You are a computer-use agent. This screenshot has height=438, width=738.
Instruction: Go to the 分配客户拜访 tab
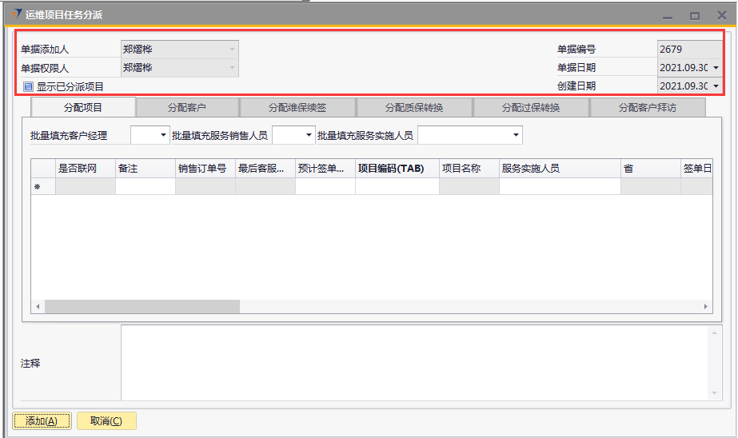click(x=647, y=107)
